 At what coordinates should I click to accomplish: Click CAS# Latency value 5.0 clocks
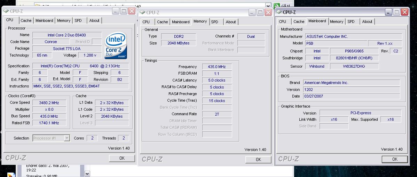[x=217, y=80]
